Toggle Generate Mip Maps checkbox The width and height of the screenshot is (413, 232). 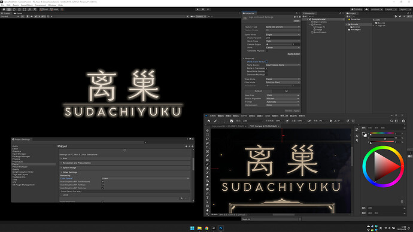click(266, 75)
